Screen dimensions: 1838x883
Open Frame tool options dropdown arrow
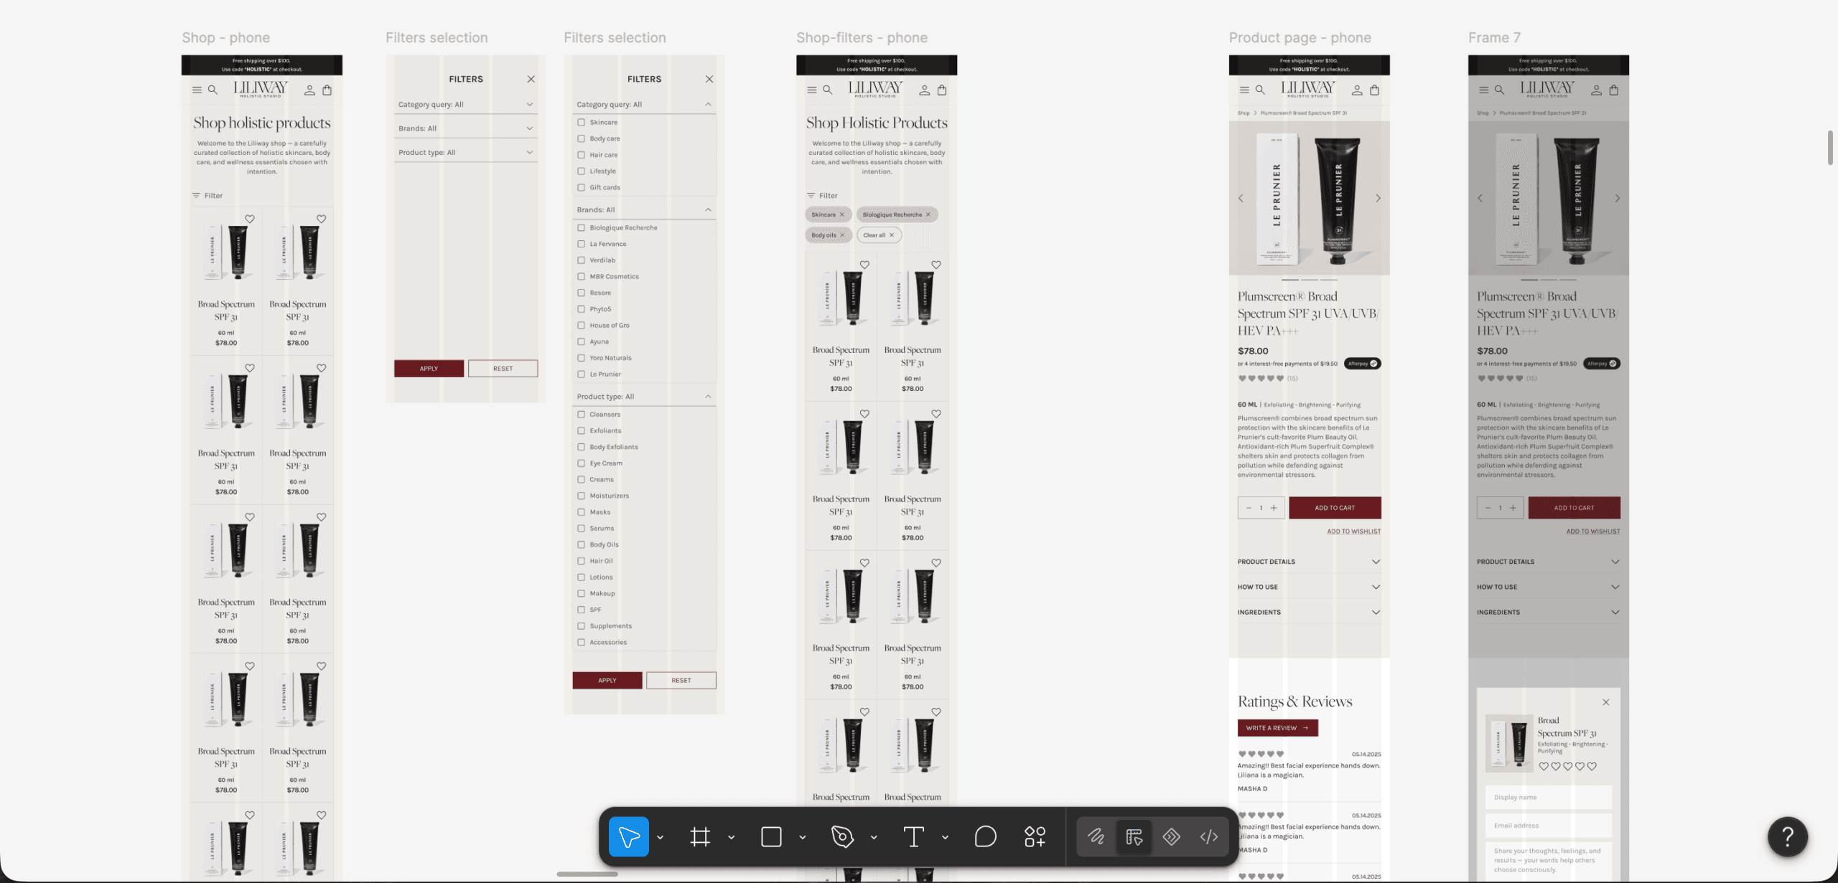click(x=731, y=837)
